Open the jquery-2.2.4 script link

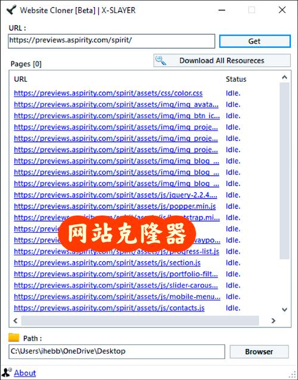pyautogui.click(x=116, y=195)
